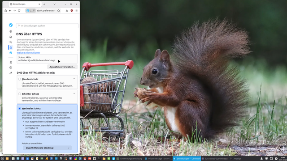
Task: Bookmark this page with the star icon
Action: (x=59, y=11)
